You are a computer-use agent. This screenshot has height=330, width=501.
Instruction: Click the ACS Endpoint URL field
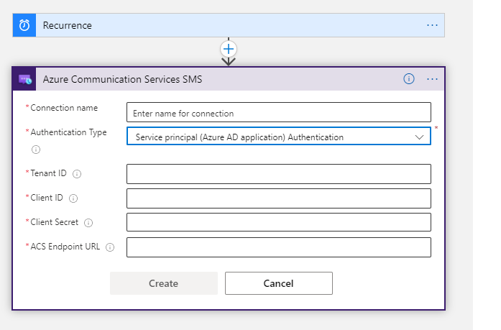279,247
